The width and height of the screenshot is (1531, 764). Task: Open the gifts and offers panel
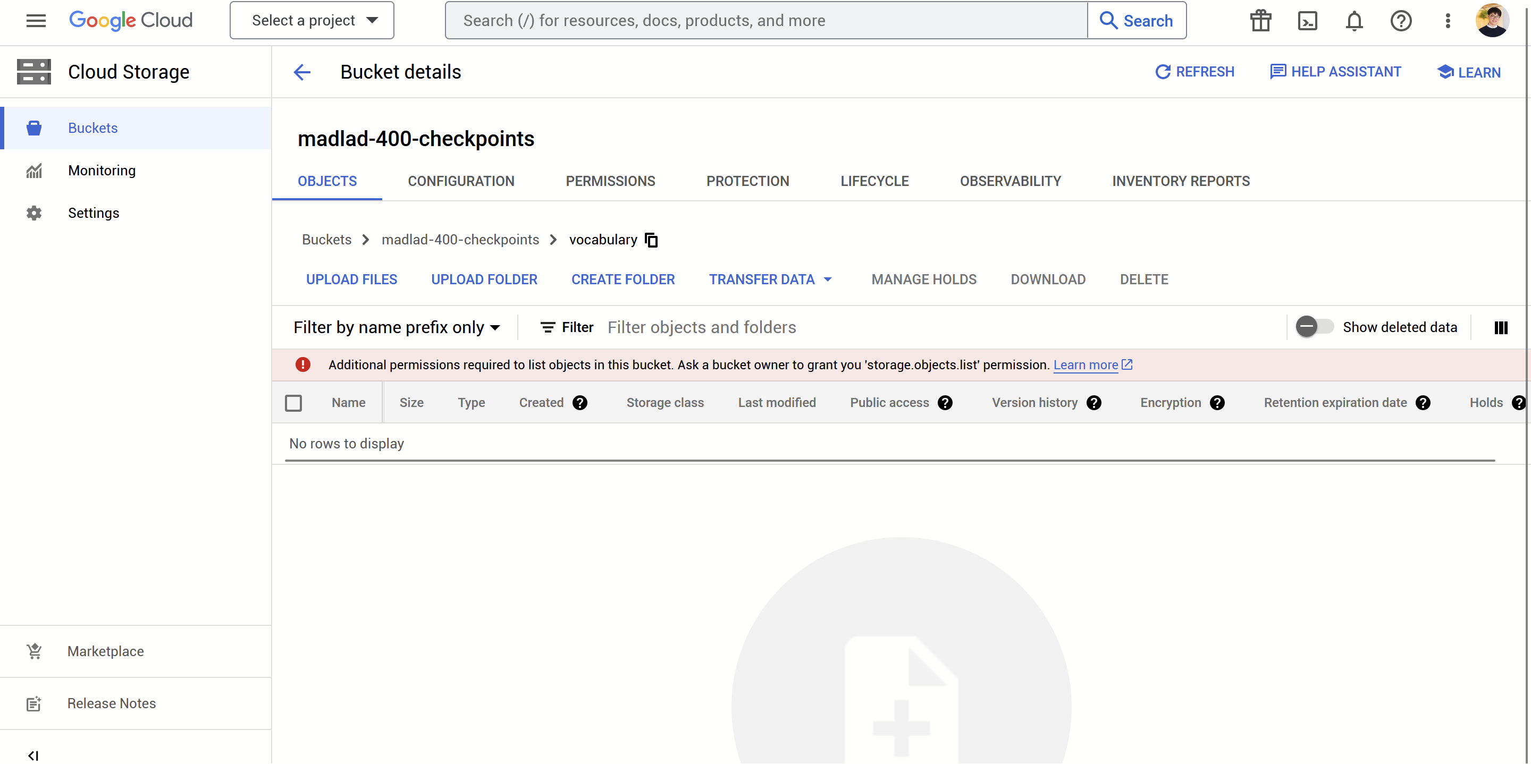(x=1260, y=20)
